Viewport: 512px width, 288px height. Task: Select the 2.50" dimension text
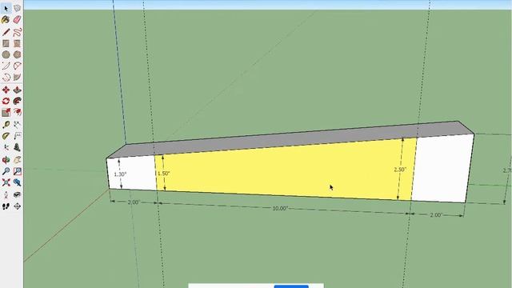pos(400,170)
